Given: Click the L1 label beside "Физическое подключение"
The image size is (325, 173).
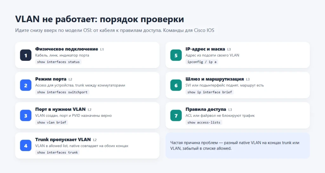Looking at the screenshot, I should point(102,49).
